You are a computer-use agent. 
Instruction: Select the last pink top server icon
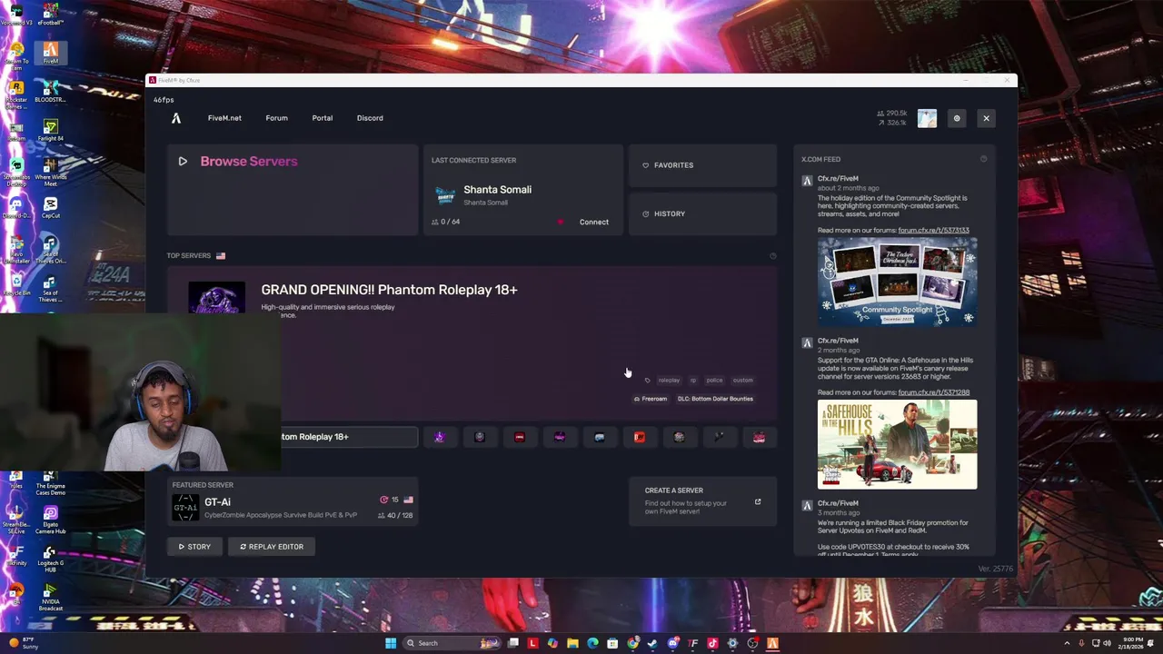[x=760, y=437]
